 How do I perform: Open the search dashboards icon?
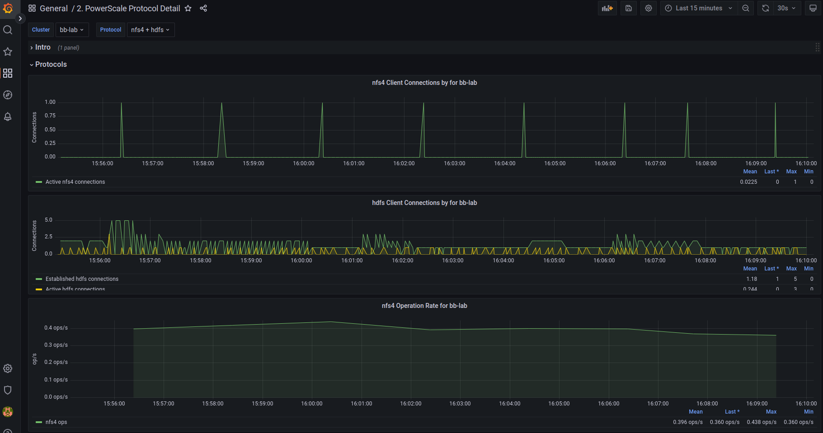tap(8, 30)
